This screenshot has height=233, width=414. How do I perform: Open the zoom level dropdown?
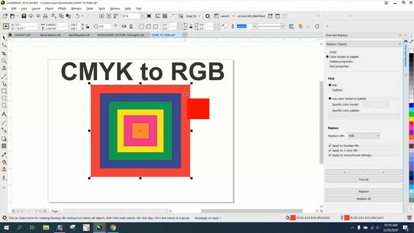(142, 16)
